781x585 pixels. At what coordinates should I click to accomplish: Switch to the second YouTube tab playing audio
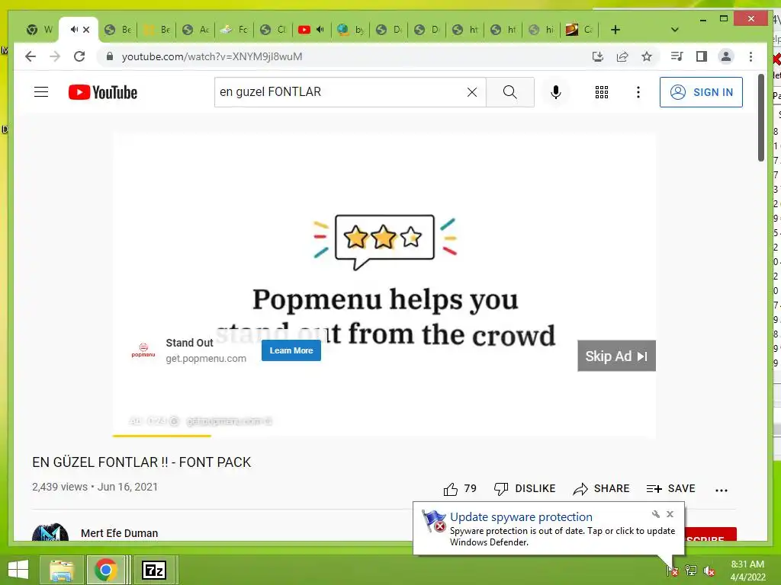tap(311, 30)
